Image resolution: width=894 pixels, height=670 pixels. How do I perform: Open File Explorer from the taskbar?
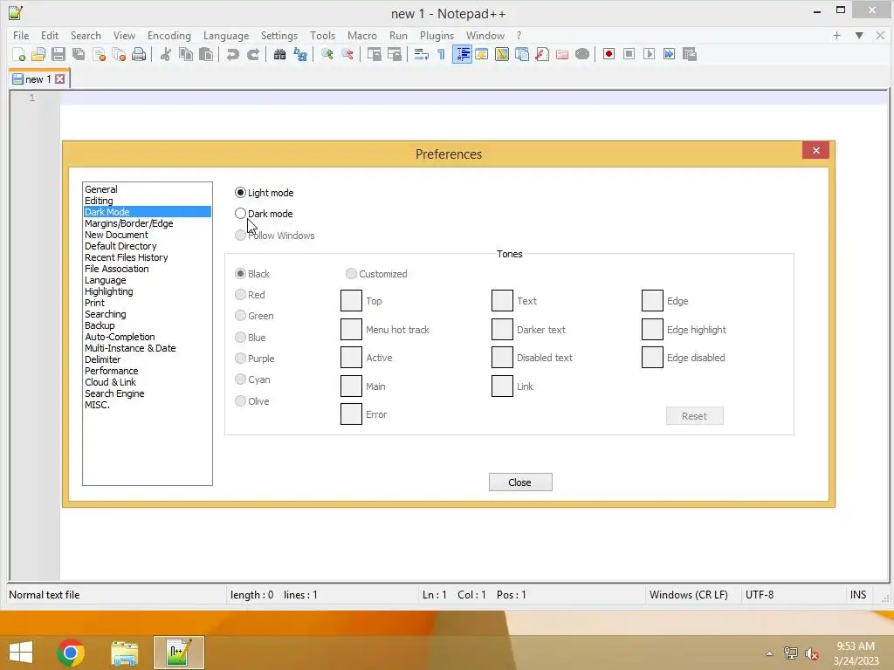[x=124, y=653]
